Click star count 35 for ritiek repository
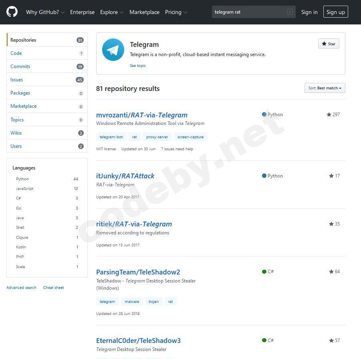This screenshot has width=361, height=359. tap(334, 224)
